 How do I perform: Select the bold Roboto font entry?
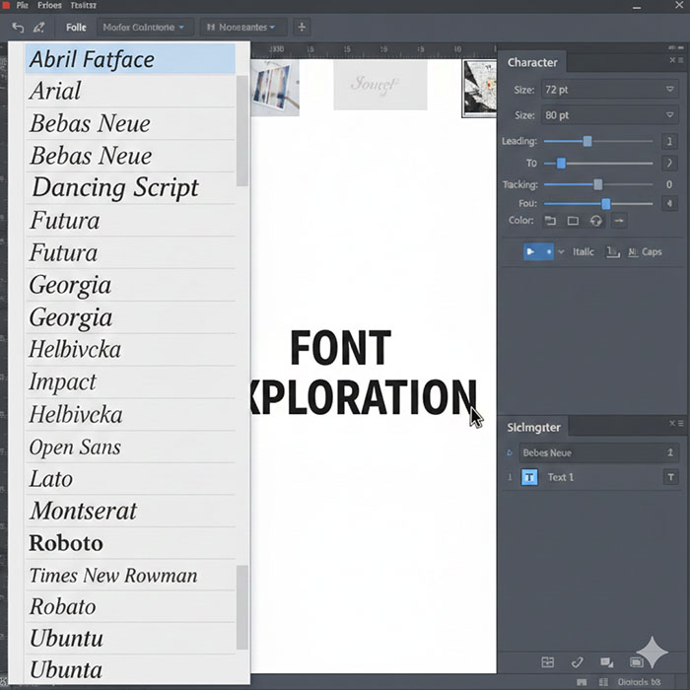tap(130, 543)
